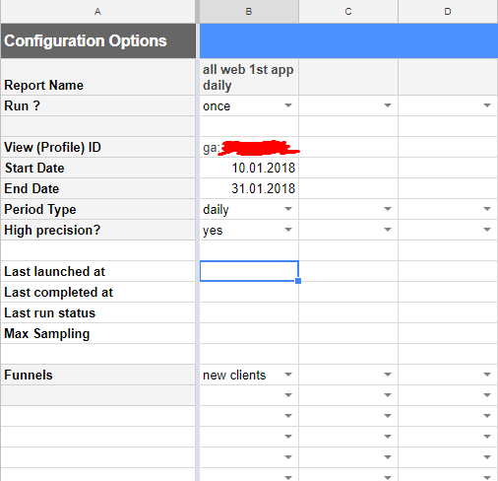Open Period Type dropdown in column D
The width and height of the screenshot is (498, 481).
click(x=487, y=209)
